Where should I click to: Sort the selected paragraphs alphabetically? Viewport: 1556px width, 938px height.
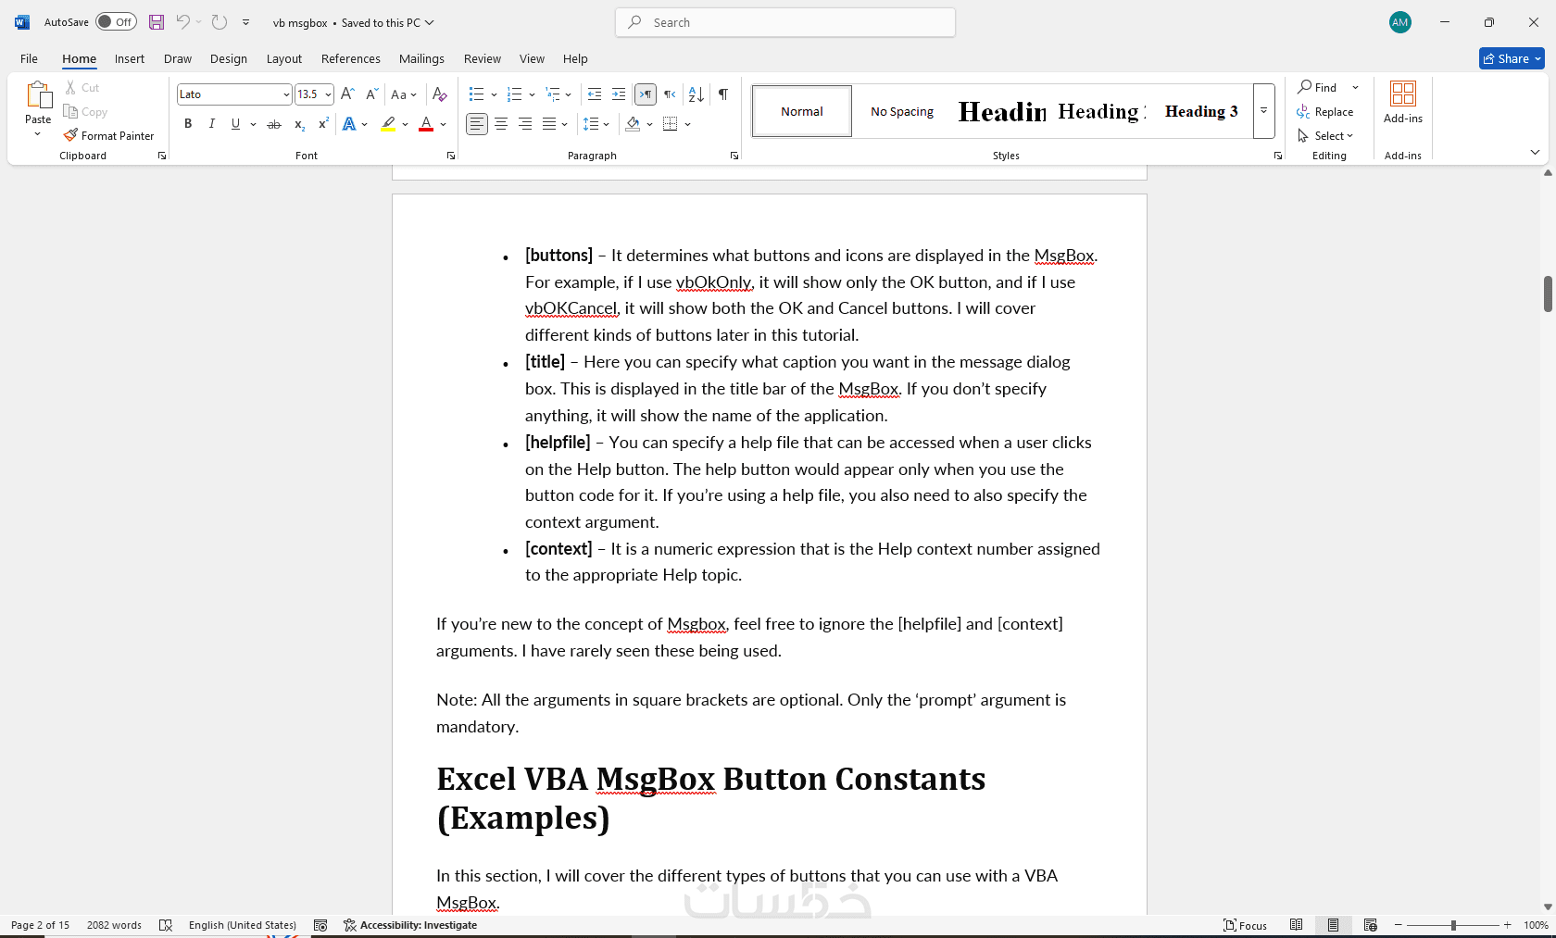[696, 94]
